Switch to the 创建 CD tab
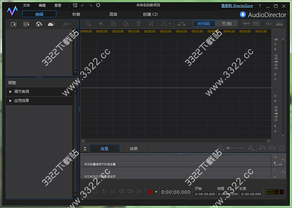Image resolution: width=292 pixels, height=208 pixels. click(x=150, y=14)
